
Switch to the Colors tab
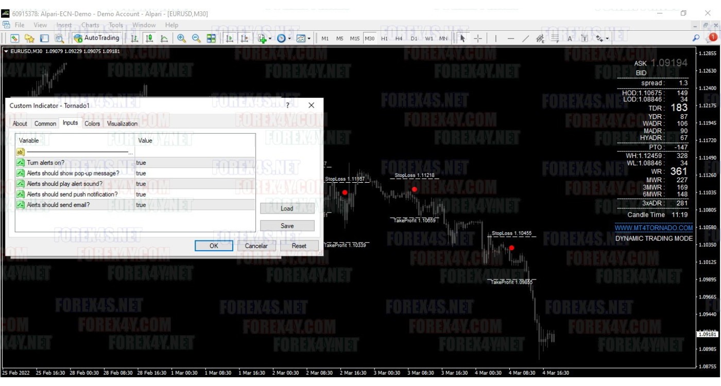92,124
